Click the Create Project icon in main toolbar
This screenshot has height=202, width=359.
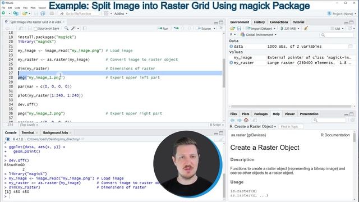click(x=16, y=13)
